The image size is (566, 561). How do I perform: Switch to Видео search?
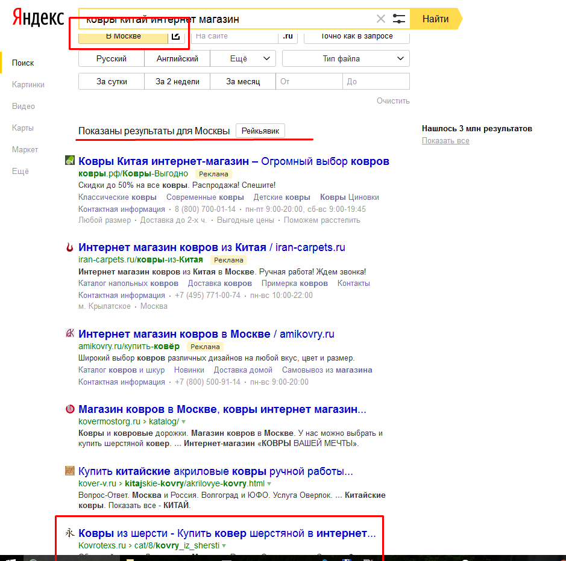point(24,106)
